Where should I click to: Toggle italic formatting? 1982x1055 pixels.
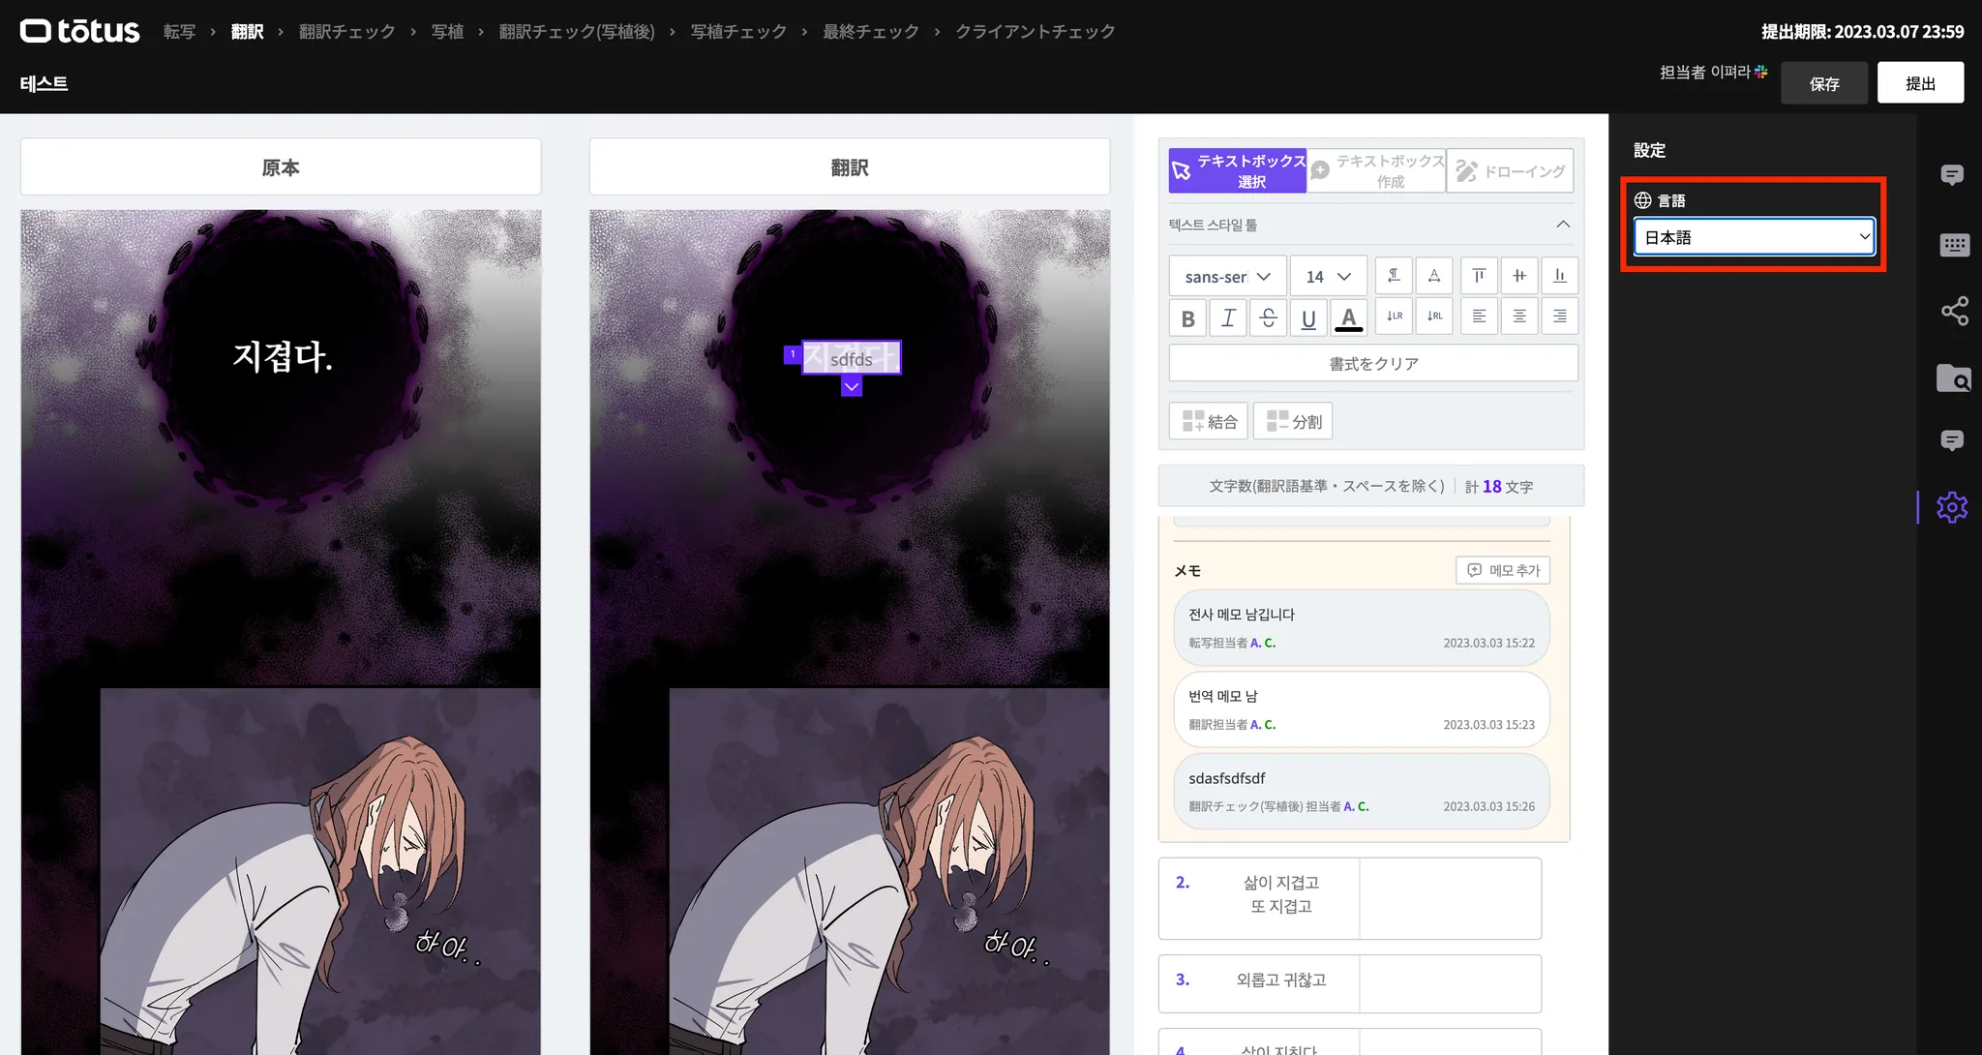point(1228,317)
